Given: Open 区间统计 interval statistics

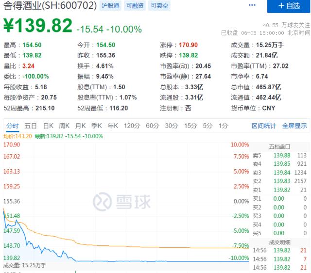Looking at the screenshot, I should (263, 126).
